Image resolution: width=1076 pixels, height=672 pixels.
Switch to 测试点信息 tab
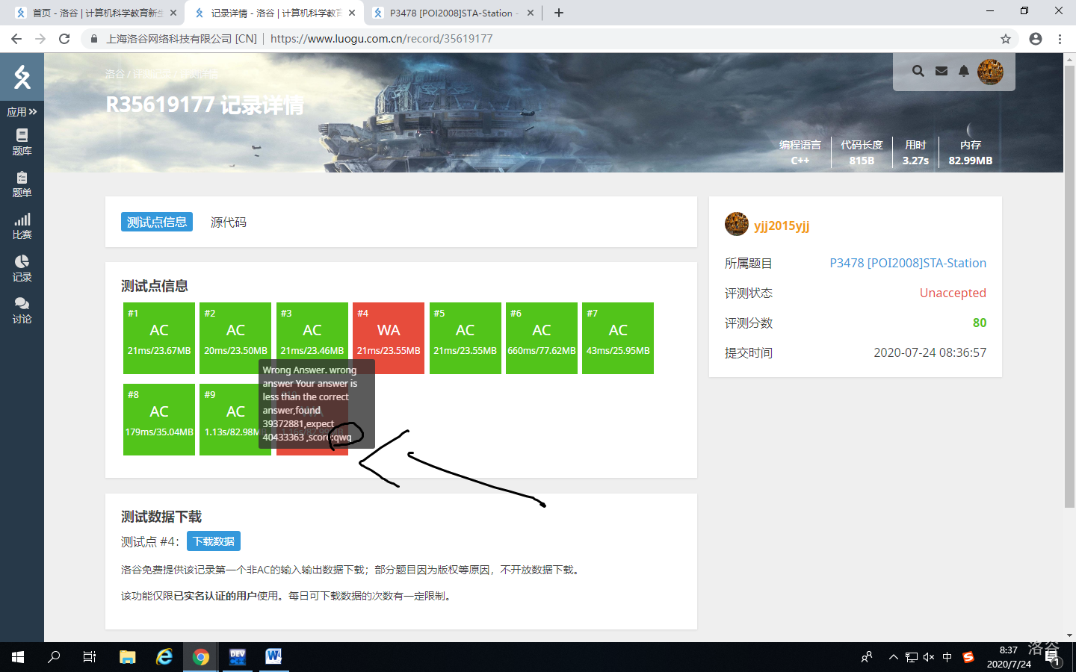[x=157, y=222]
